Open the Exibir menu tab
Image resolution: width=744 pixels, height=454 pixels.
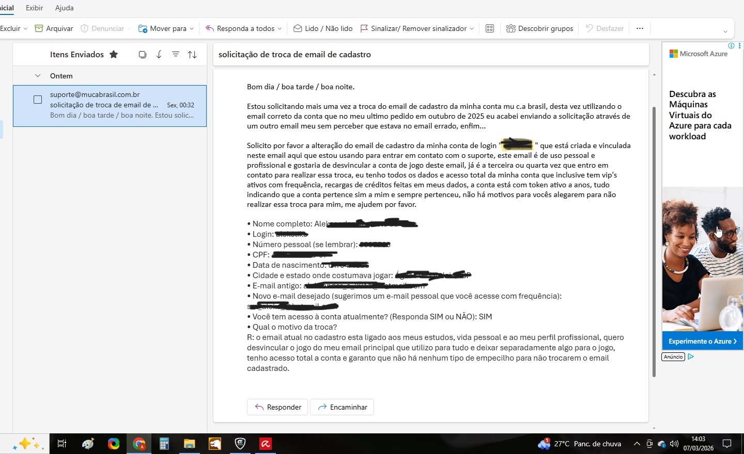coord(35,8)
